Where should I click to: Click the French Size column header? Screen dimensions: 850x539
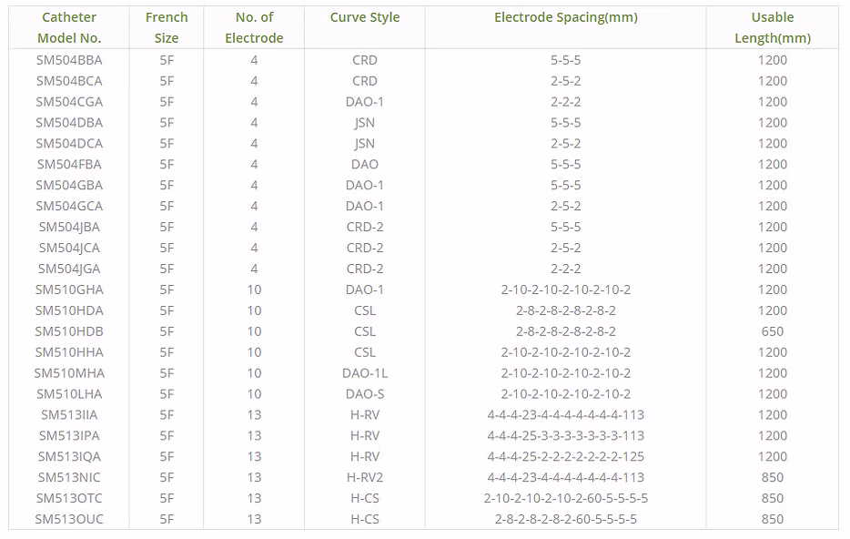167,27
